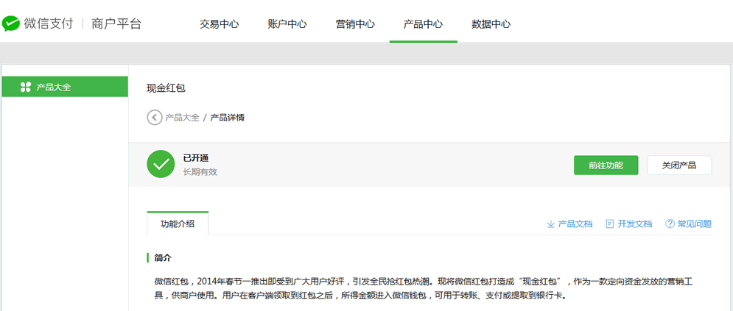This screenshot has width=733, height=311.
Task: Click the document icon beside 开发文档
Action: (609, 224)
